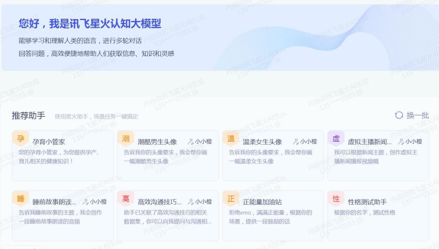Click subtitle 使用星火助手，场景任务一键搞定
Viewport: 439px width, 249px height.
[x=97, y=117]
